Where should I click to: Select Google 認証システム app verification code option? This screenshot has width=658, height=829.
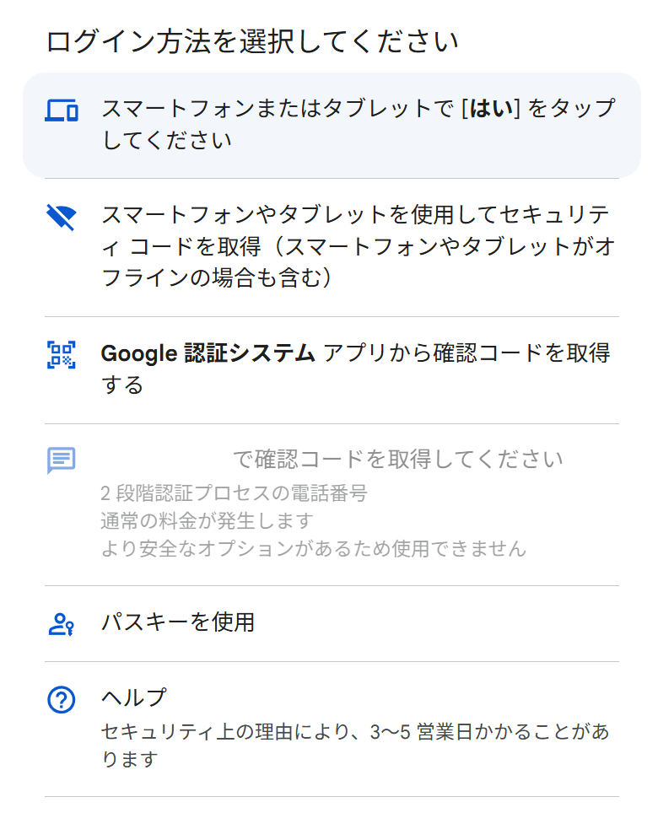(x=332, y=370)
